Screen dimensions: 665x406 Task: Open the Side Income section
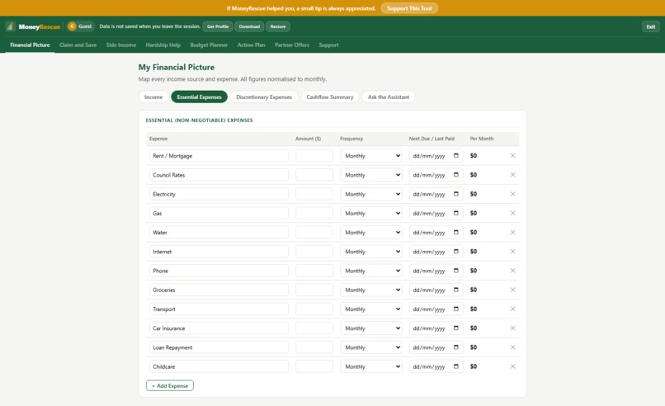coord(120,45)
